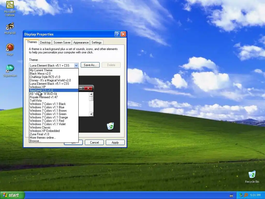Choose Windows 7 Colors v1.1 Violet
The image size is (265, 199).
[x=54, y=124]
